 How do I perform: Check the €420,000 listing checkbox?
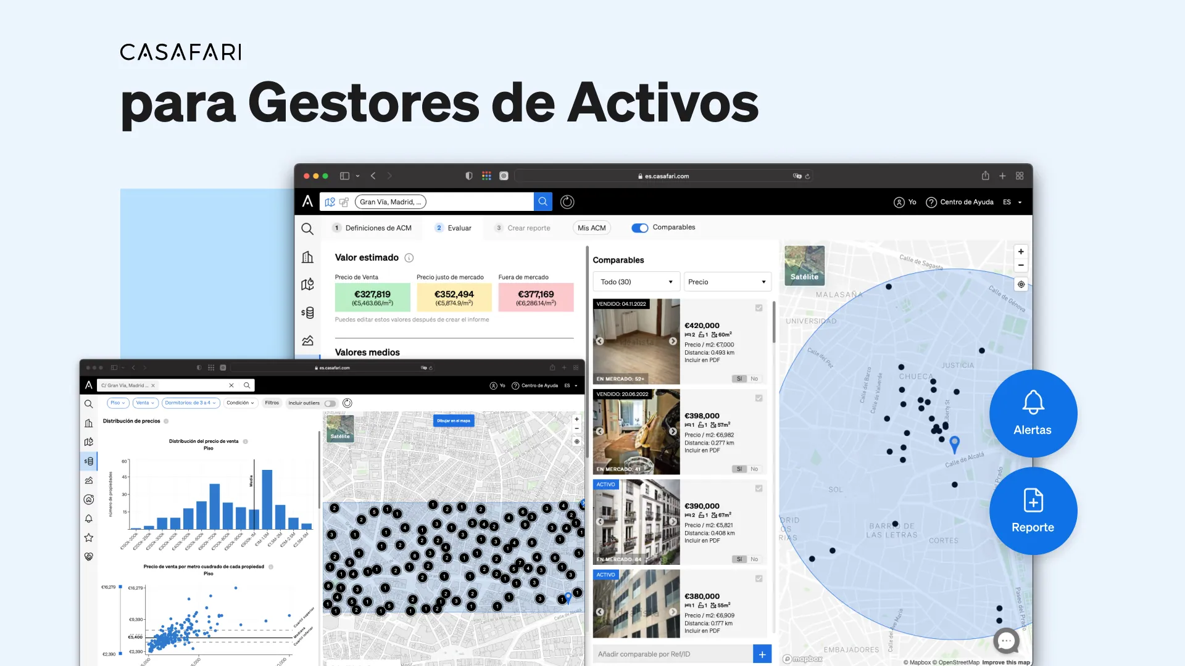coord(759,308)
